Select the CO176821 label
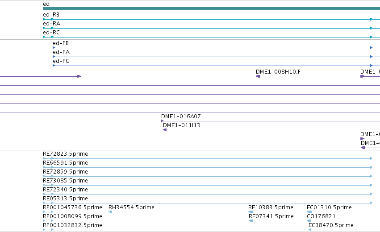 click(322, 216)
